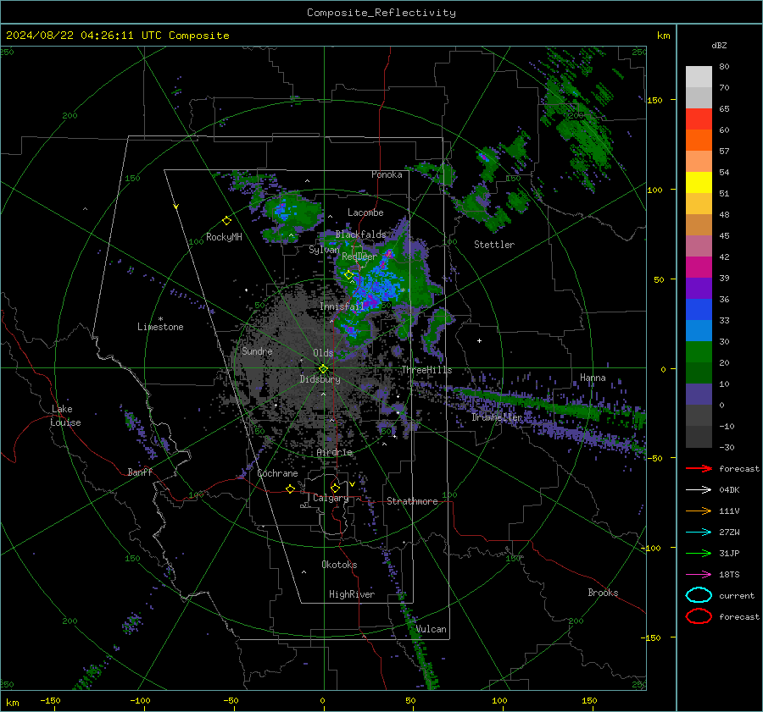Click the HighRiver map label
This screenshot has height=712, width=763.
(352, 594)
